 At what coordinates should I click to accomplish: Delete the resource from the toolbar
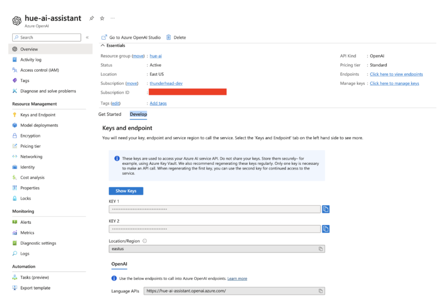pos(176,38)
